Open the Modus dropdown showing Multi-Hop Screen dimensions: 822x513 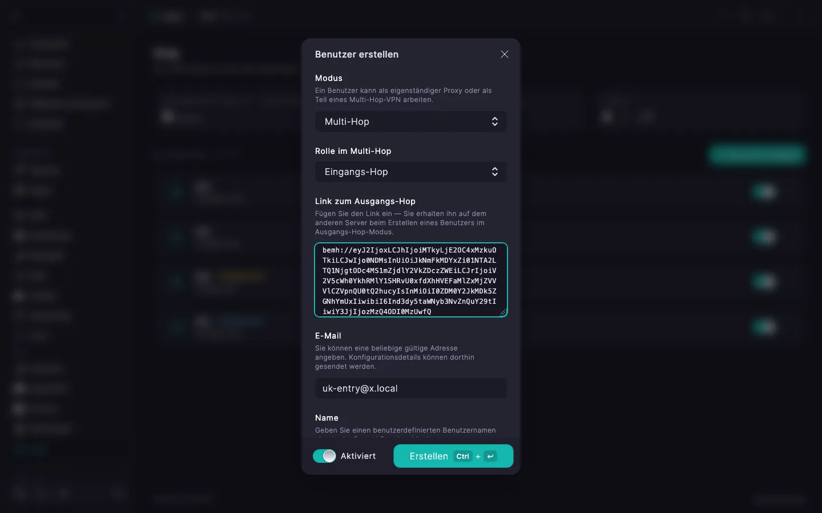point(411,121)
